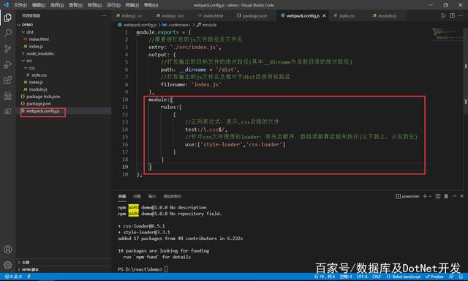Select the Debug Console panel tab

(173, 196)
